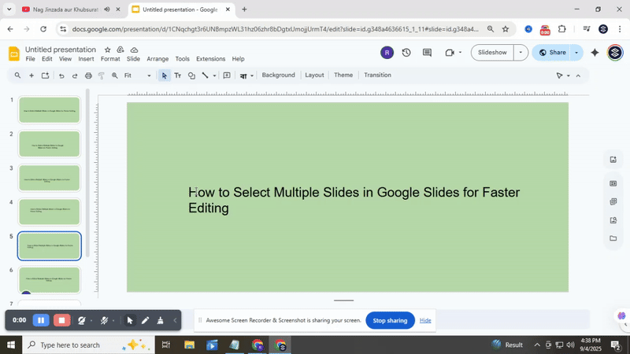Select slide 6 thumbnail
This screenshot has width=630, height=354.
50,280
